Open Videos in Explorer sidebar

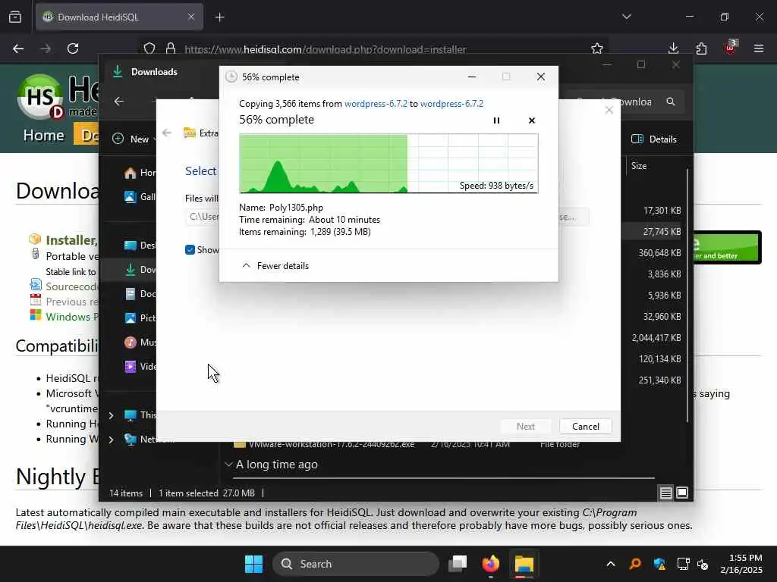point(140,366)
